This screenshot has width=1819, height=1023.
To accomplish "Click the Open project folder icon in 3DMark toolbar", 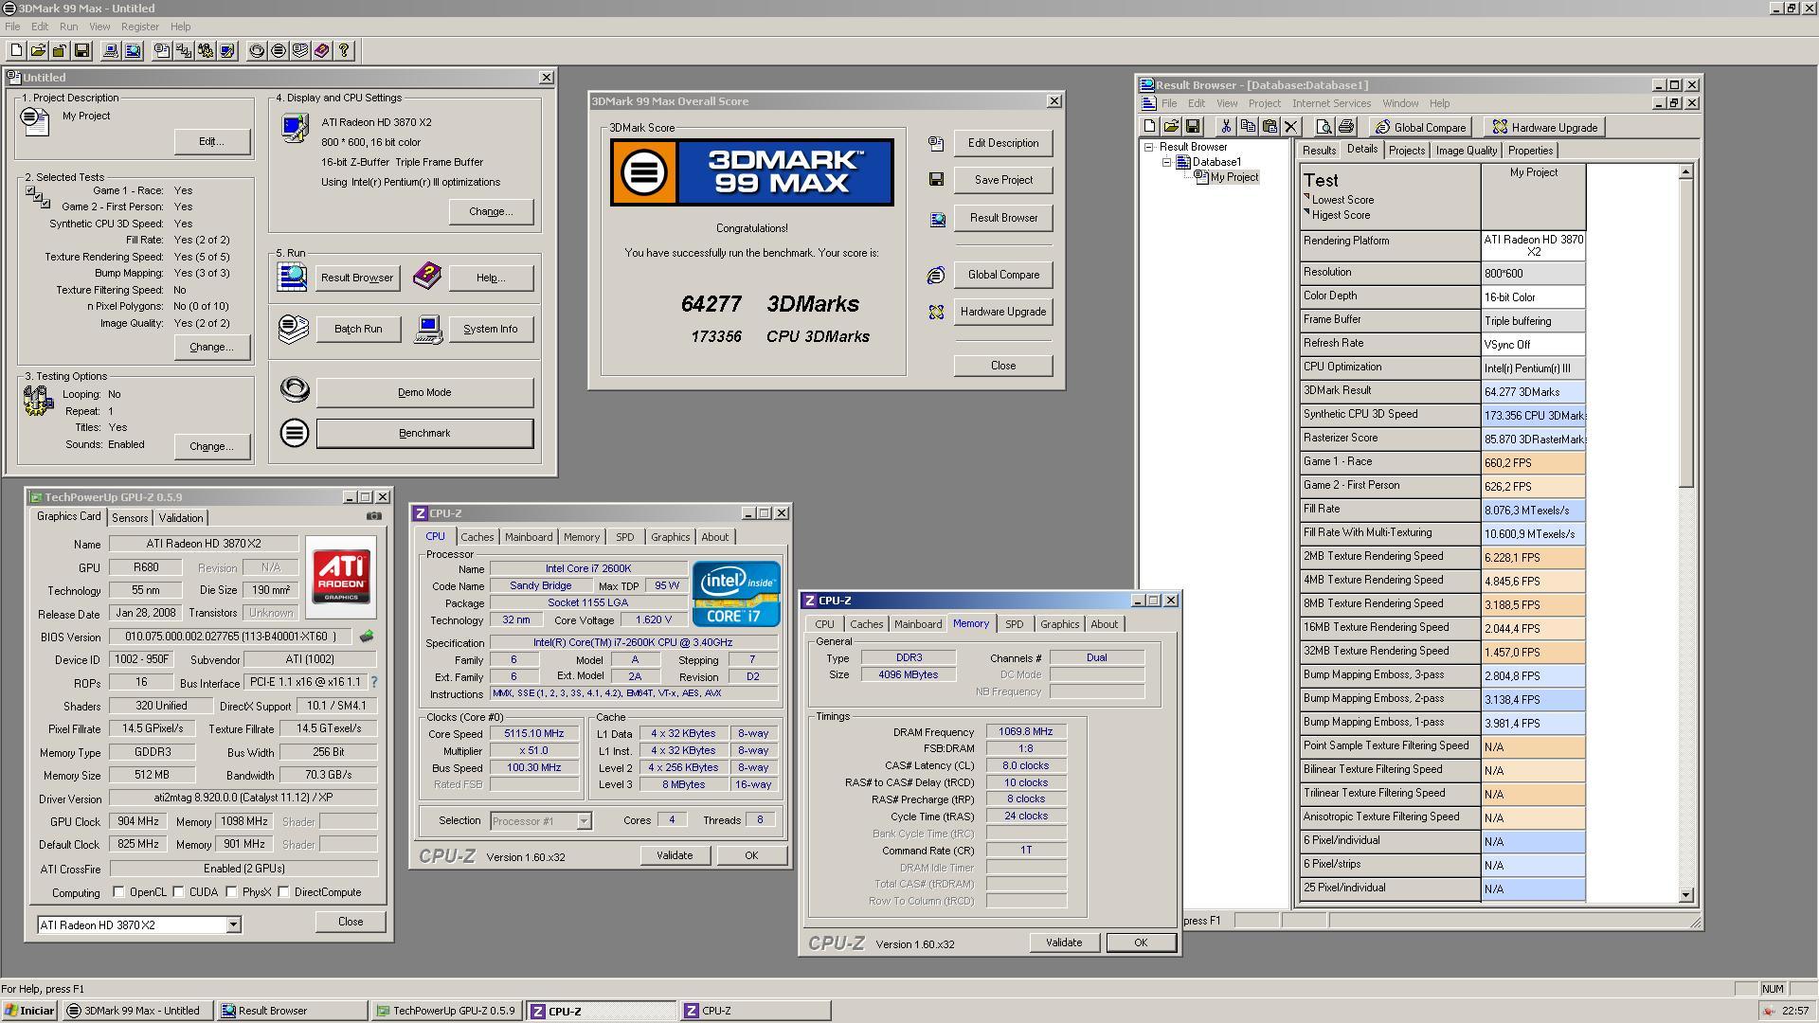I will [38, 51].
